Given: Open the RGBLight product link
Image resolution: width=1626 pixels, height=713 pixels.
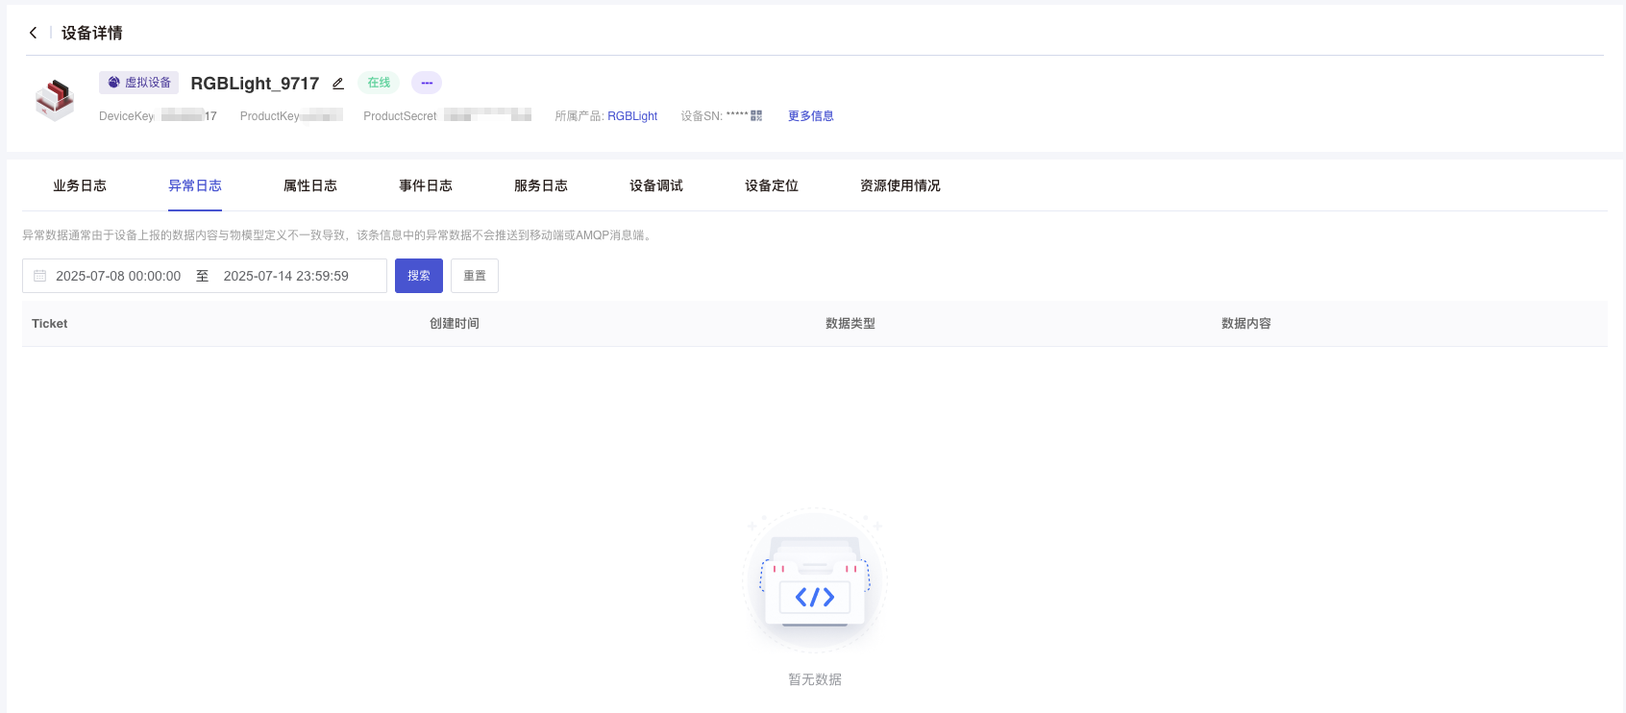Looking at the screenshot, I should [632, 116].
